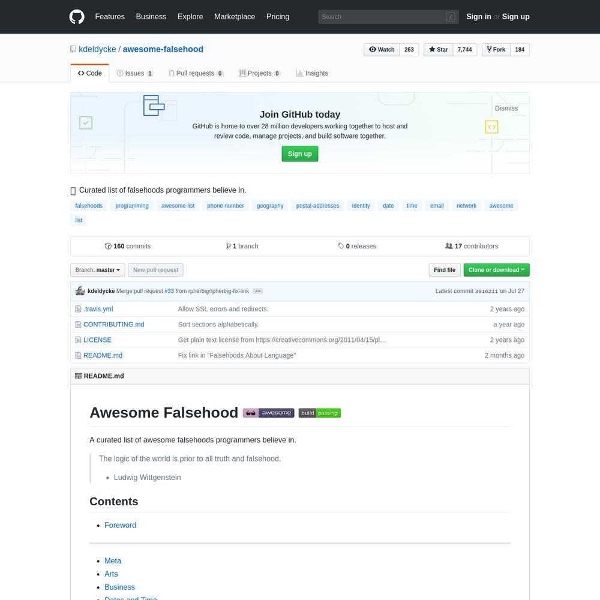Click the build passing badge
600x600 pixels.
pos(320,413)
